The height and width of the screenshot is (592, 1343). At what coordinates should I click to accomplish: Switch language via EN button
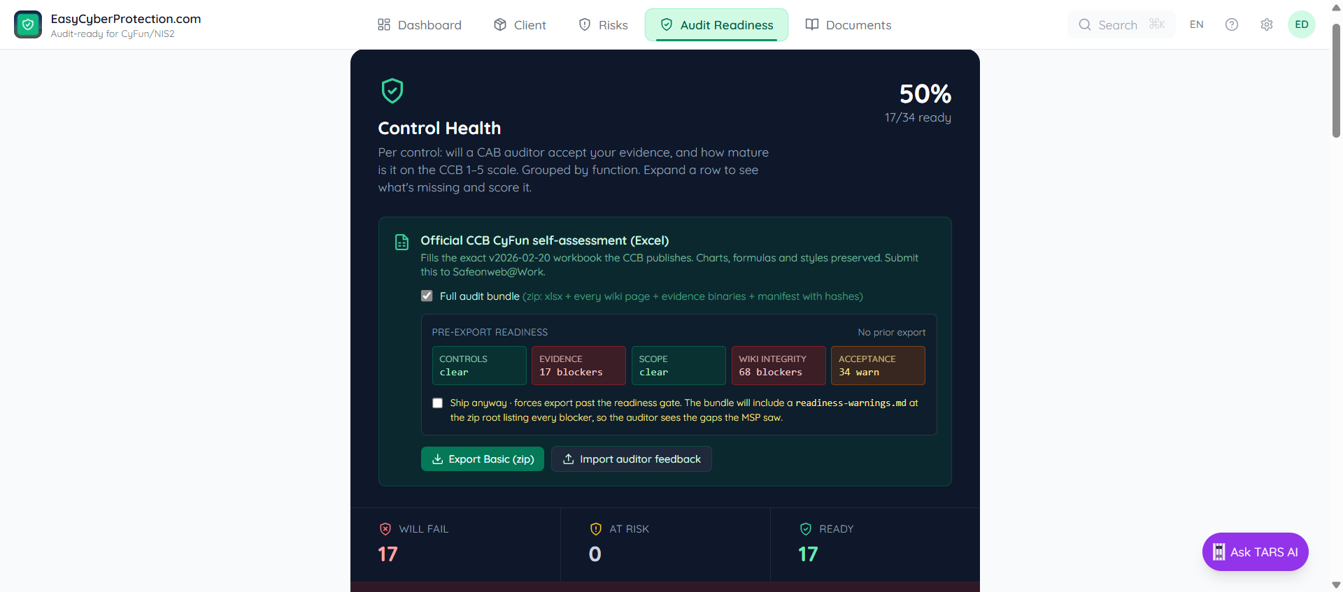click(1197, 24)
